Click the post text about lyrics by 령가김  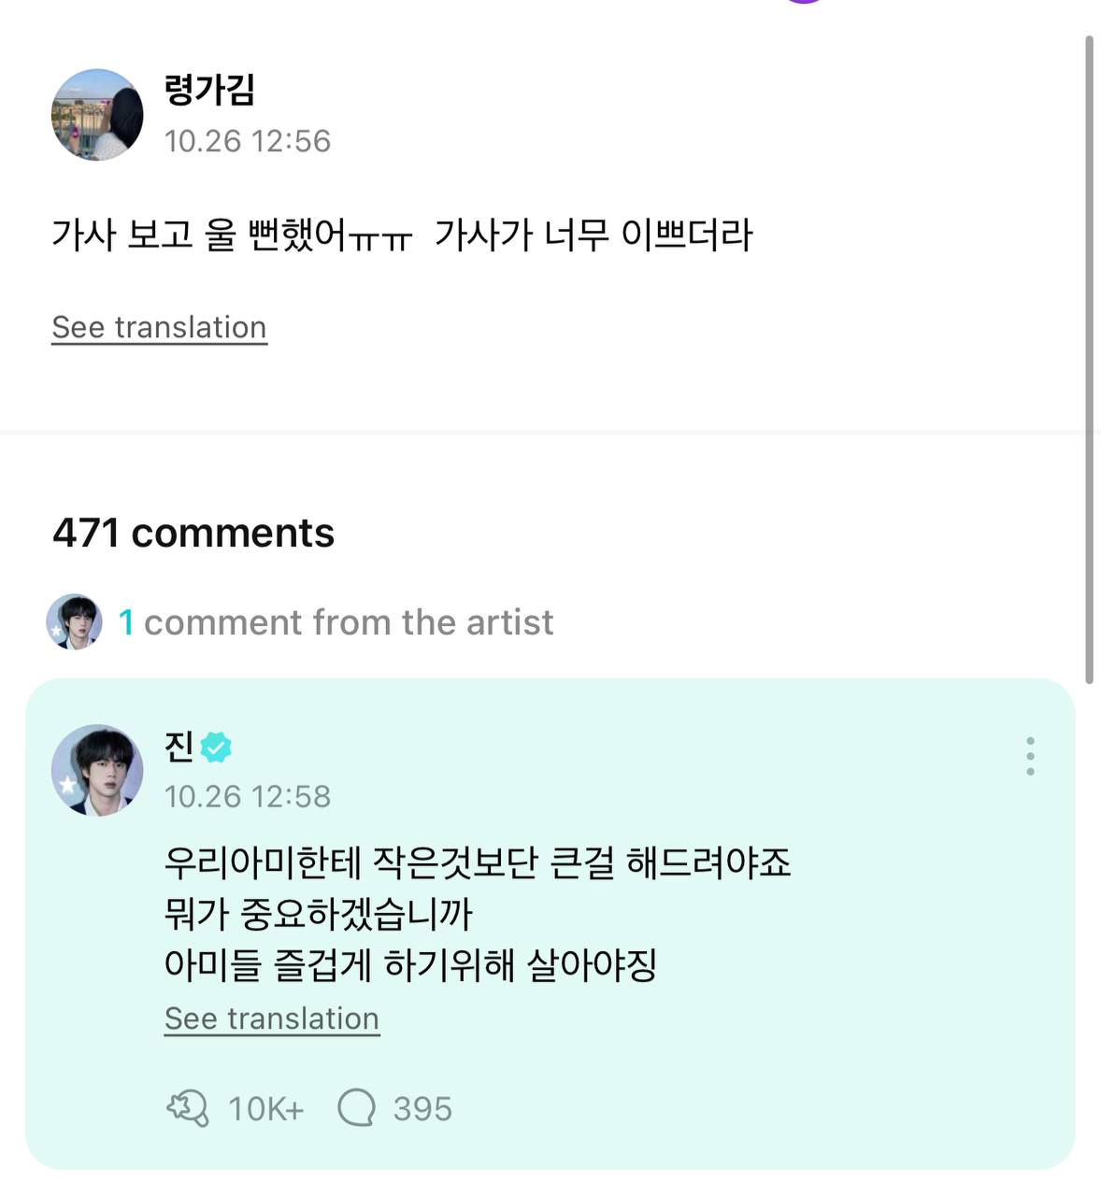(x=402, y=235)
